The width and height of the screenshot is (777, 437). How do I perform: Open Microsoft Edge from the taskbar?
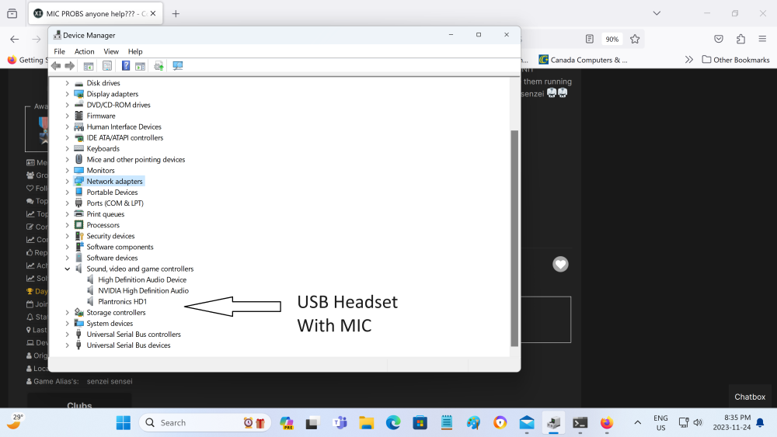click(393, 423)
